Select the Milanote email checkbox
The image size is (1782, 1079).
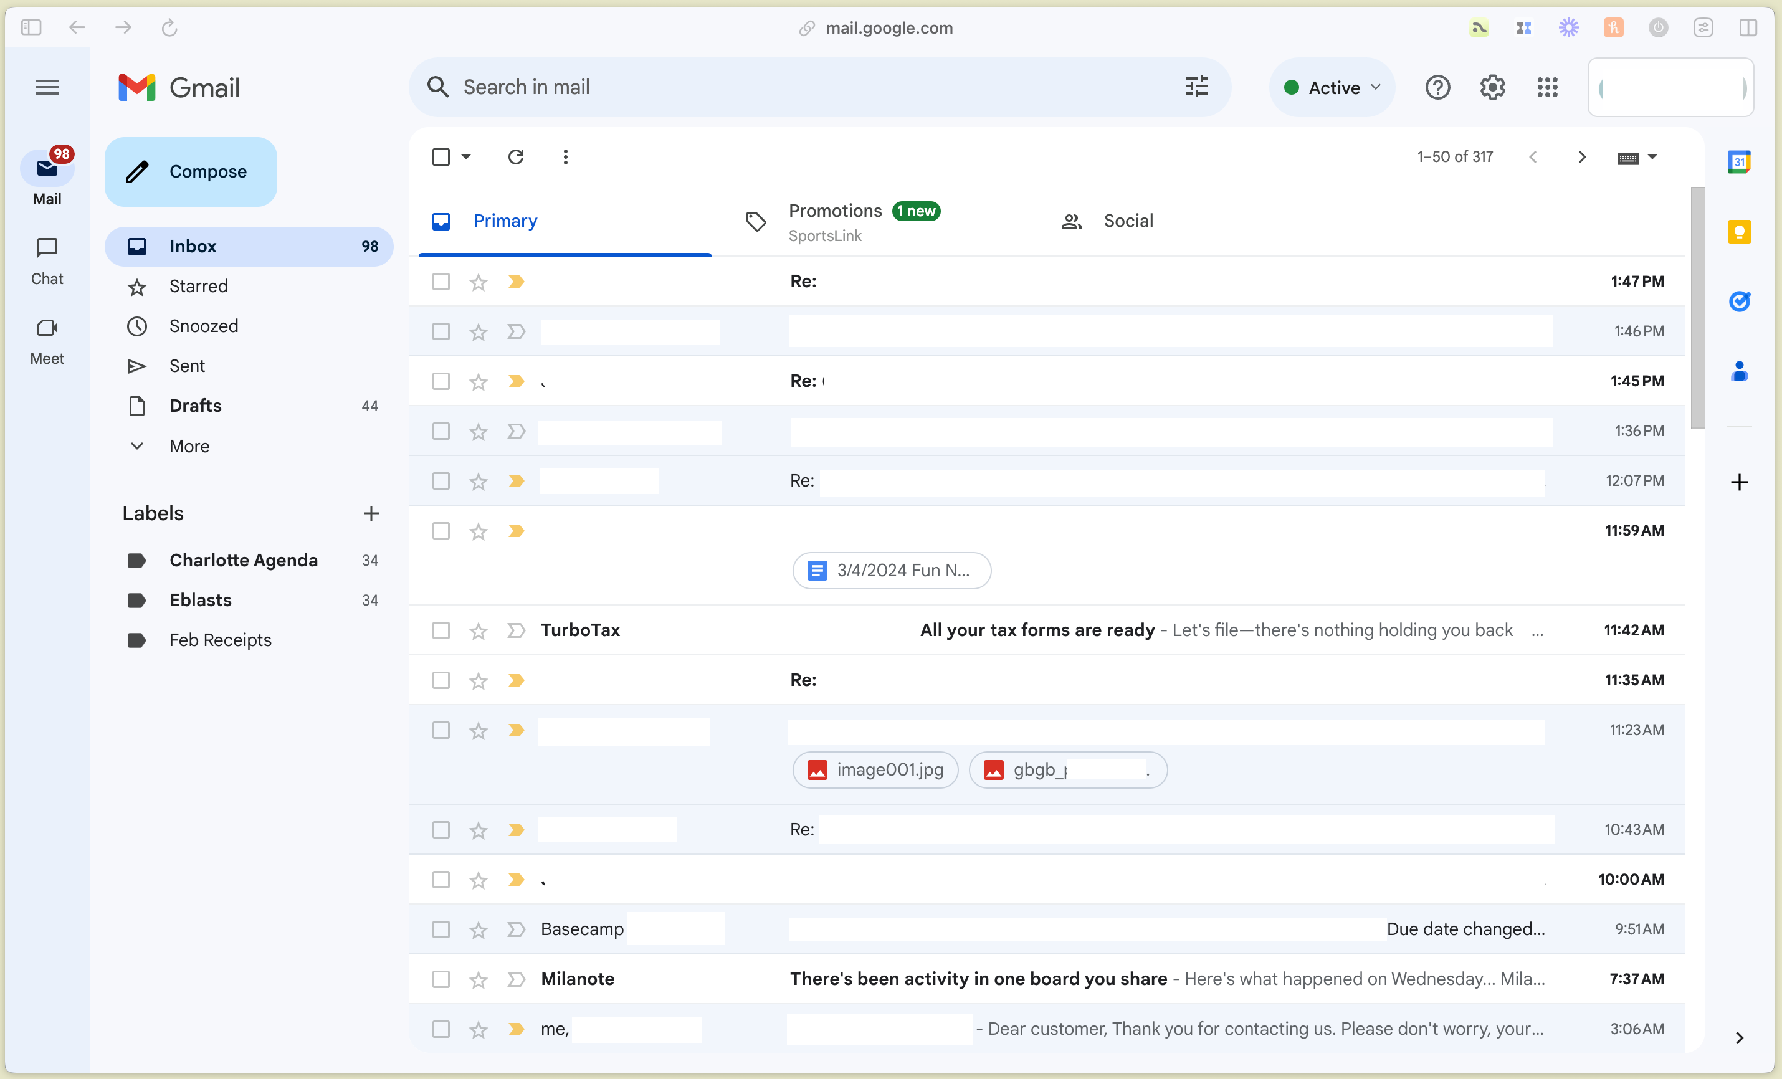point(441,979)
